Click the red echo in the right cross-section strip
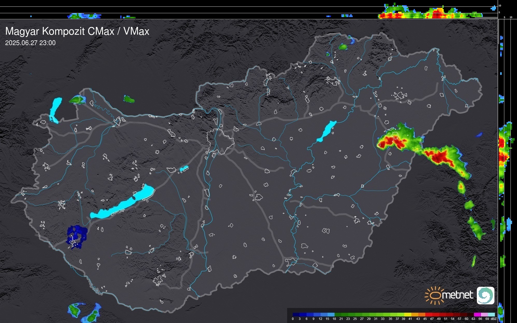Screen dimensions: 517x323 click(502, 157)
